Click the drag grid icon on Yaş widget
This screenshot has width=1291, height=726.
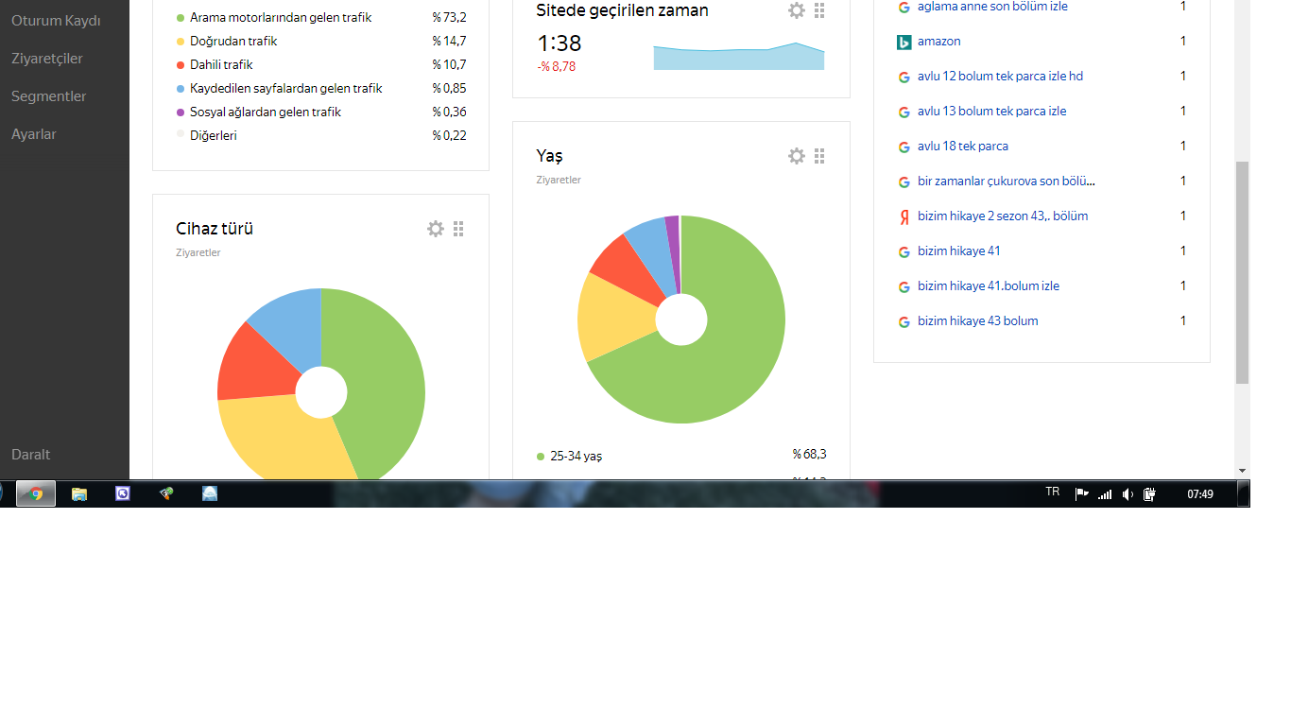pos(819,156)
